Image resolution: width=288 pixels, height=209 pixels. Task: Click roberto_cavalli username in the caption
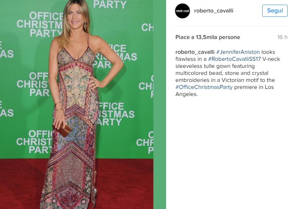click(x=195, y=52)
